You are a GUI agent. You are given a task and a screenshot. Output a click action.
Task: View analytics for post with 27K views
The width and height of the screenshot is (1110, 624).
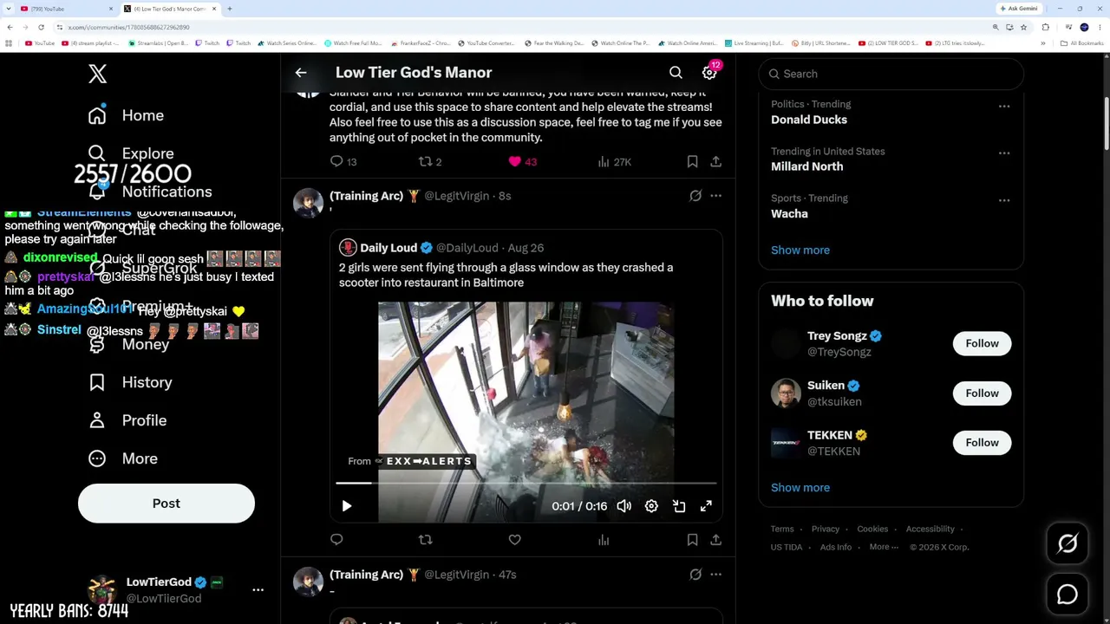(614, 162)
